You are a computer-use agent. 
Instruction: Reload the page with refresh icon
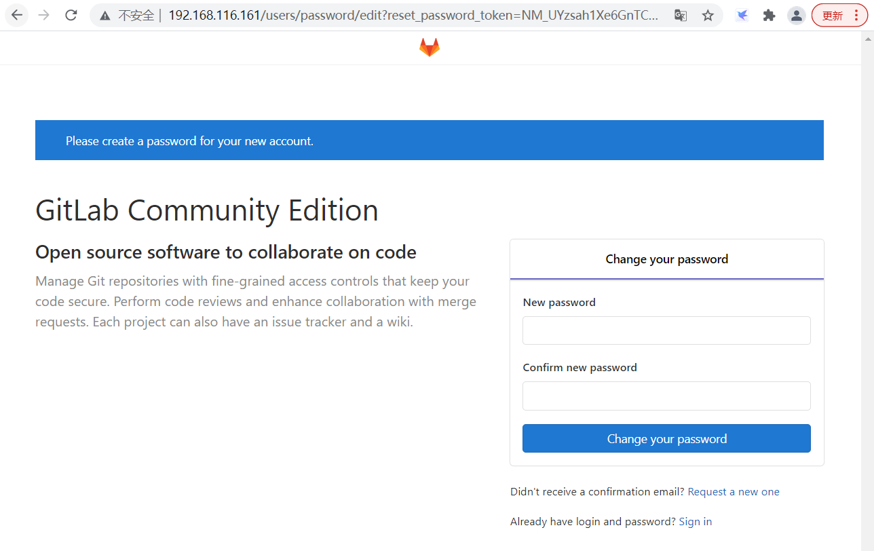pos(71,15)
